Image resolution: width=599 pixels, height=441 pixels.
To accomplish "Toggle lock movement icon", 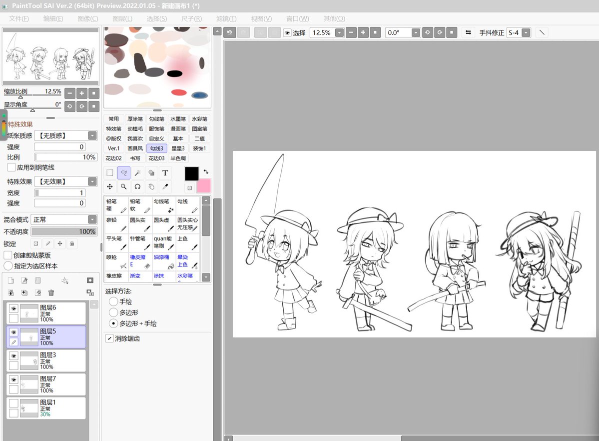I will pos(60,243).
